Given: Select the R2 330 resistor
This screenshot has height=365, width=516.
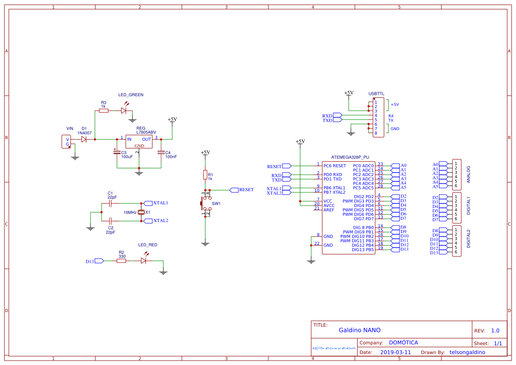Looking at the screenshot, I should point(121,261).
